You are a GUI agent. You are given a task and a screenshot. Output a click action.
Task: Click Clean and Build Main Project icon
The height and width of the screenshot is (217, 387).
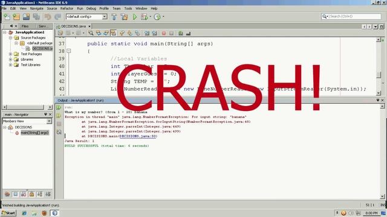click(124, 17)
